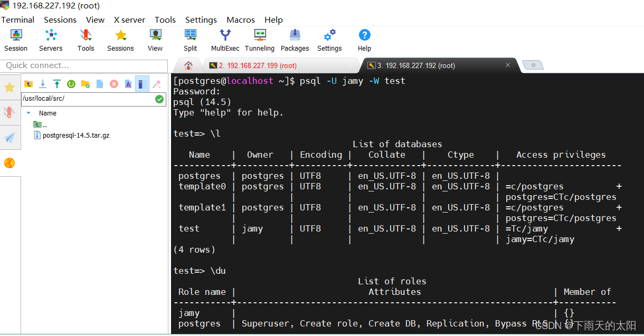Close the 192.168.227.199 tab
Image resolution: width=644 pixels, height=336 pixels.
tap(349, 65)
